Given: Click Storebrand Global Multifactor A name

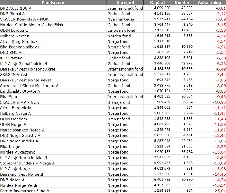Looking at the screenshot, I should tap(29, 86).
